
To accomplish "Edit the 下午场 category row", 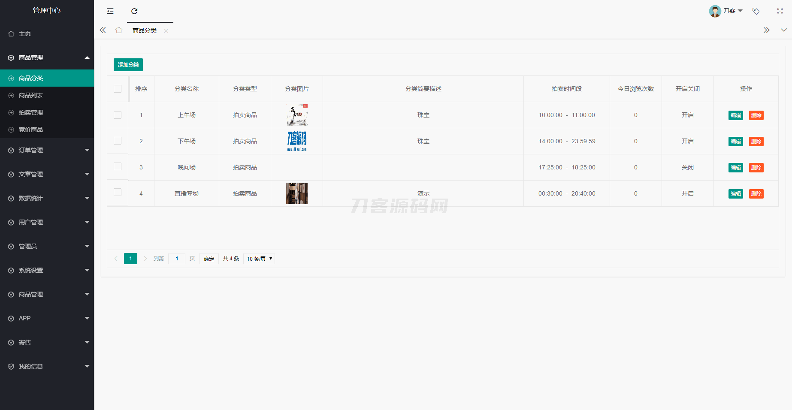I will point(735,142).
